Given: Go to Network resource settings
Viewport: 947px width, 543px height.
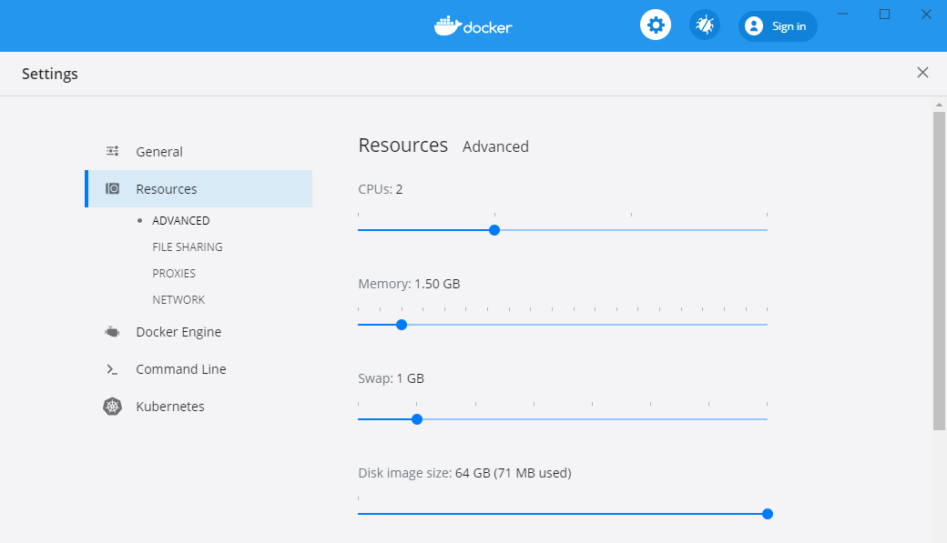Looking at the screenshot, I should [178, 300].
